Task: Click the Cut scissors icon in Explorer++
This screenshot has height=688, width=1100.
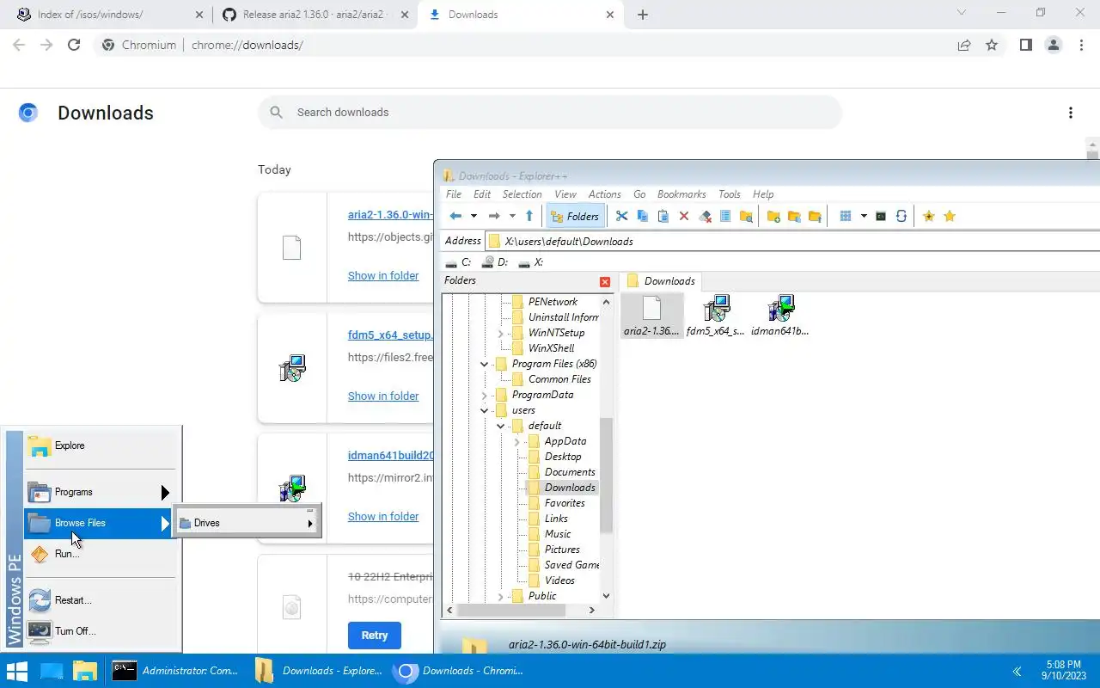Action: pyautogui.click(x=622, y=216)
